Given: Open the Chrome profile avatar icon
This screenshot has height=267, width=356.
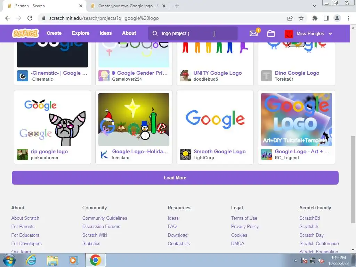Looking at the screenshot, I should click(337, 18).
